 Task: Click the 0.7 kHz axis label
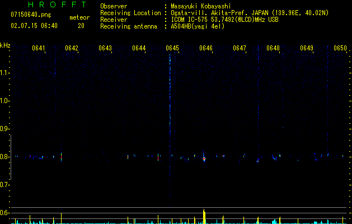[x=4, y=185]
